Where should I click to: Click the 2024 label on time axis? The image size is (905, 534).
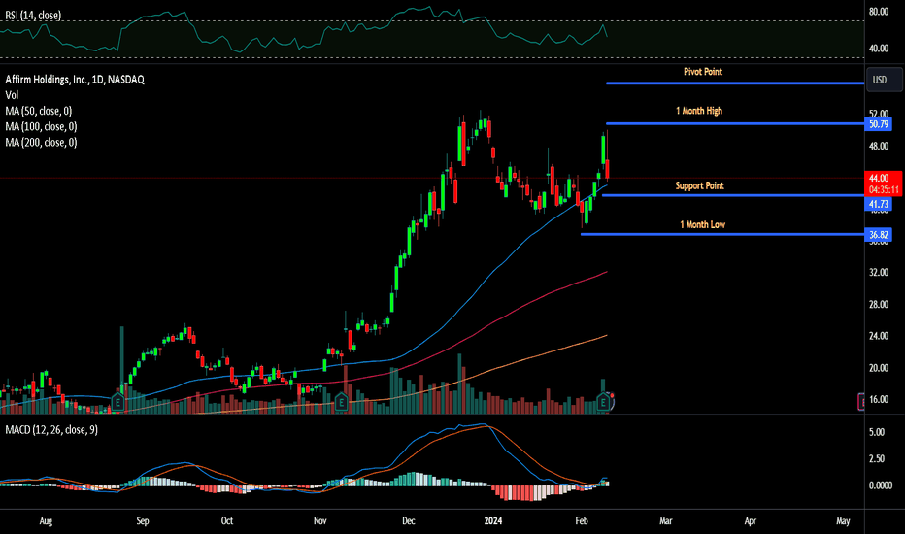493,520
